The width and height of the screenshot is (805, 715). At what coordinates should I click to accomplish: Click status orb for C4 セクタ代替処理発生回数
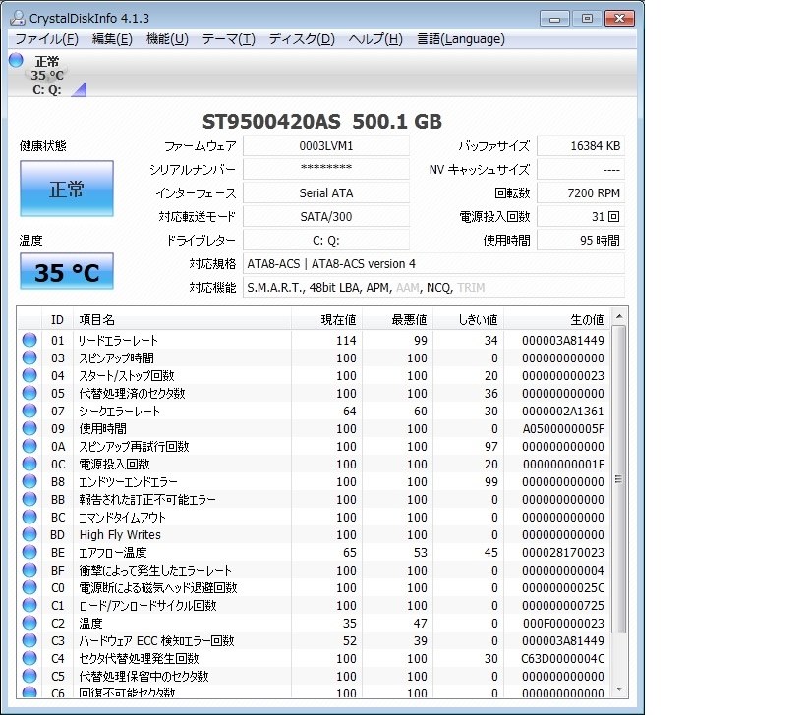(29, 658)
